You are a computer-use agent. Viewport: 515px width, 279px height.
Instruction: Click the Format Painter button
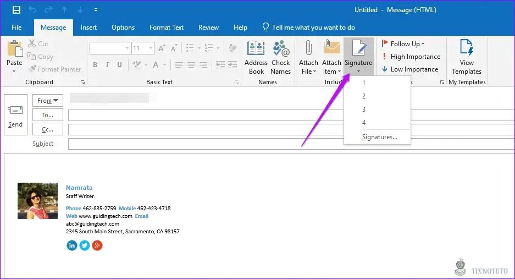[x=54, y=69]
